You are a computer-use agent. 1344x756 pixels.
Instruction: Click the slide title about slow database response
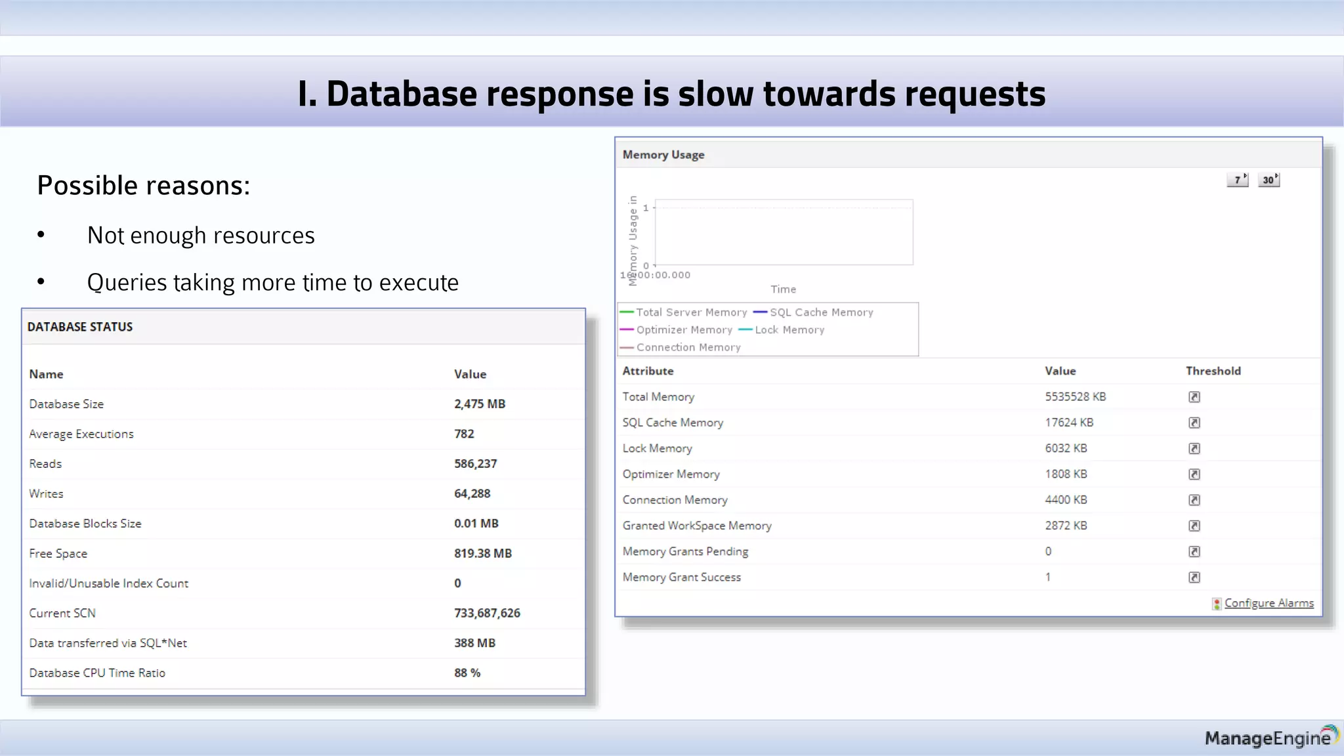pyautogui.click(x=671, y=93)
